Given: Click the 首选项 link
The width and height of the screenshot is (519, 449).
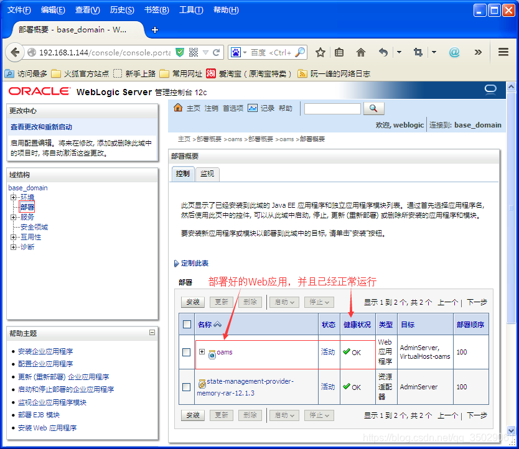Looking at the screenshot, I should [233, 108].
